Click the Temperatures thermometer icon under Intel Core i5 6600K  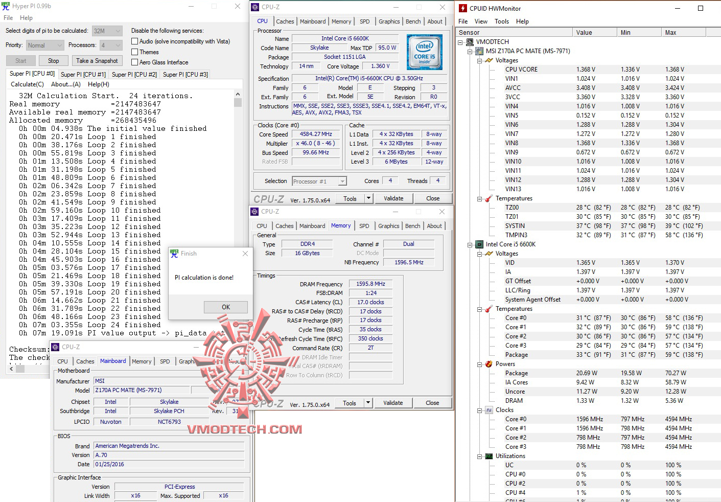(x=489, y=309)
